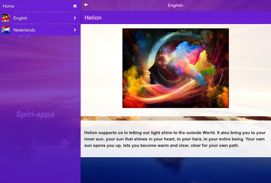This screenshot has width=271, height=183.
Task: Open the English language menu item
Action: pyautogui.click(x=40, y=18)
